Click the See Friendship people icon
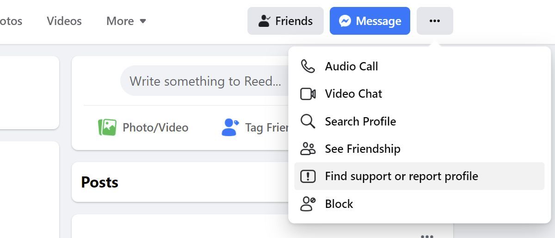Viewport: 555px width, 238px height. [308, 149]
